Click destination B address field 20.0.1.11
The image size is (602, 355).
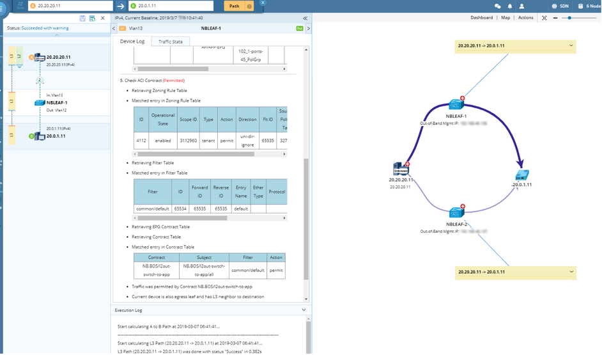coord(171,6)
